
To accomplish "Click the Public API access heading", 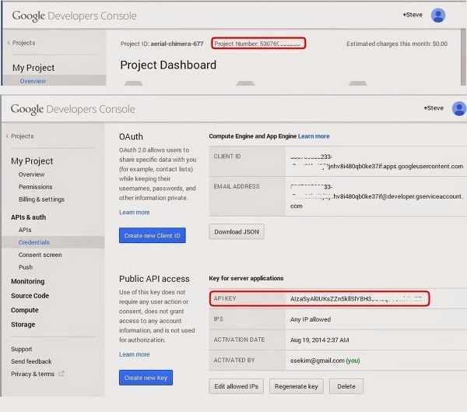I will (154, 279).
